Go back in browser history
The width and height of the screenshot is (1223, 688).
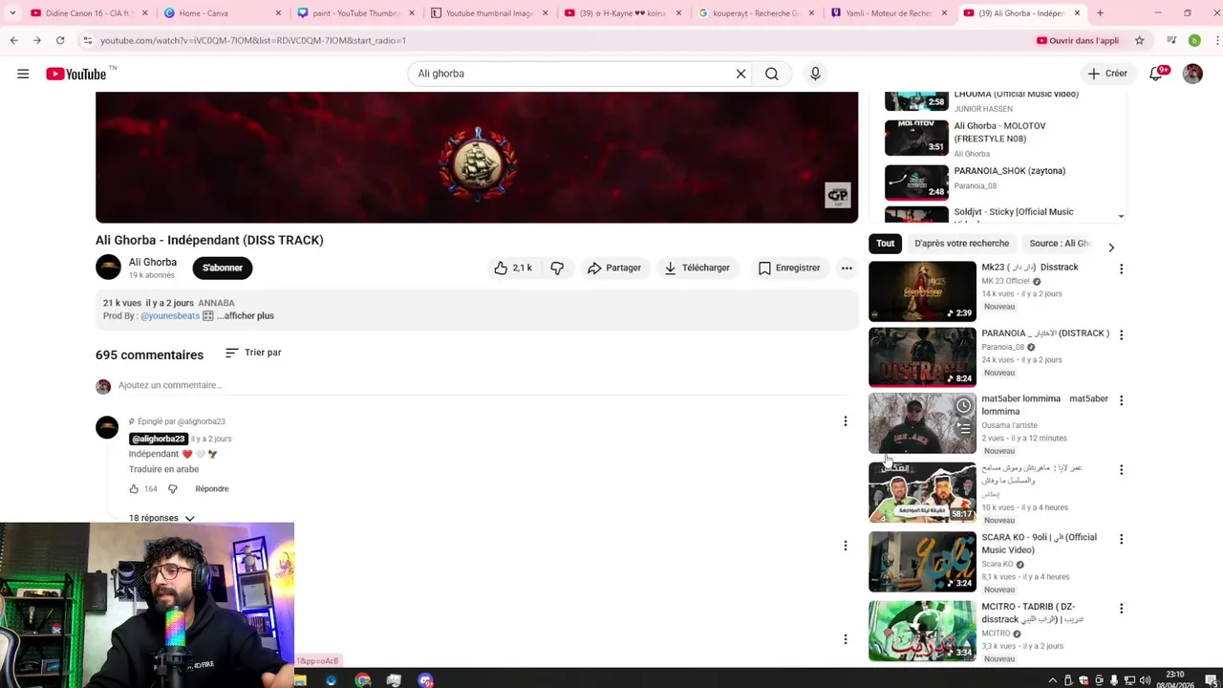(14, 40)
